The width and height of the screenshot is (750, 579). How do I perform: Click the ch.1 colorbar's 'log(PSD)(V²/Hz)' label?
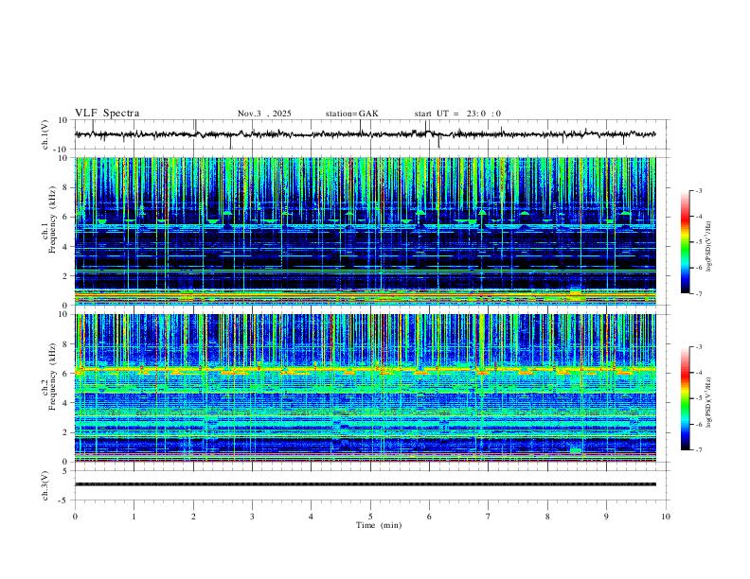point(709,246)
